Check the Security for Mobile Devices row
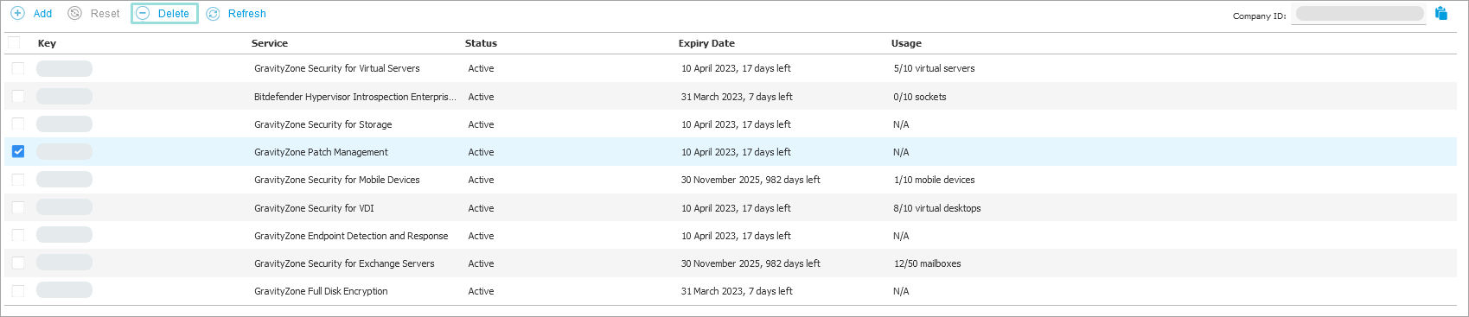The width and height of the screenshot is (1469, 317). 18,180
